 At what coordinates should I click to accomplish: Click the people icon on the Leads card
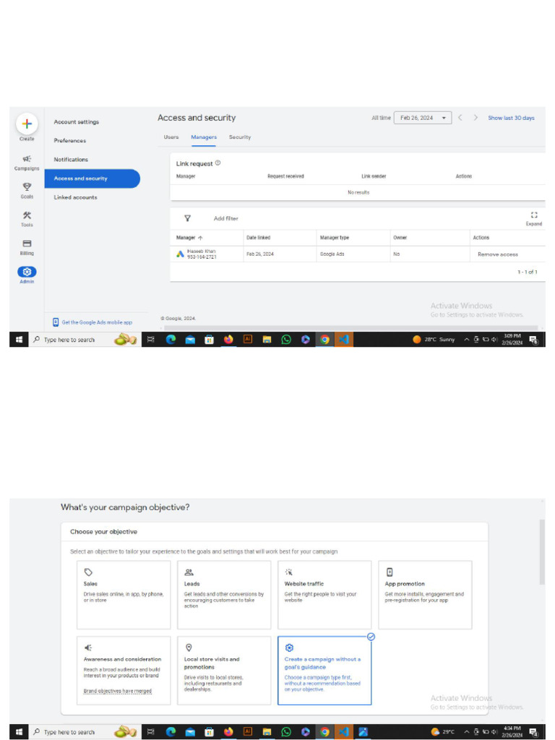click(x=189, y=572)
